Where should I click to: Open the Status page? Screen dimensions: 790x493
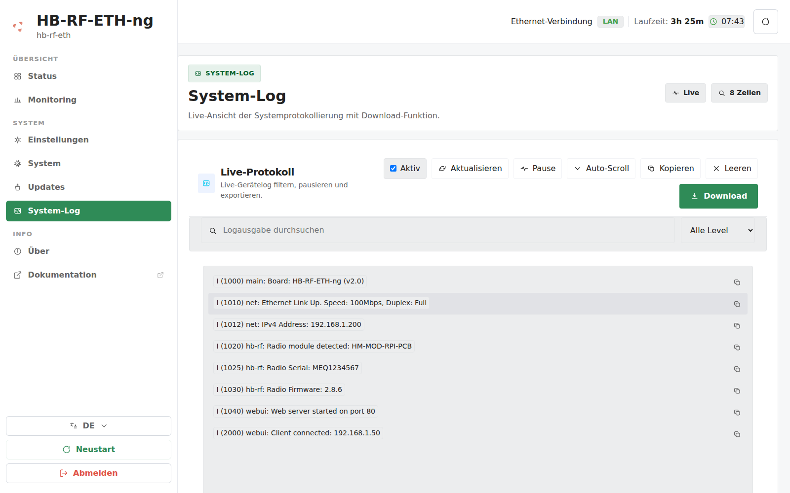[88, 76]
